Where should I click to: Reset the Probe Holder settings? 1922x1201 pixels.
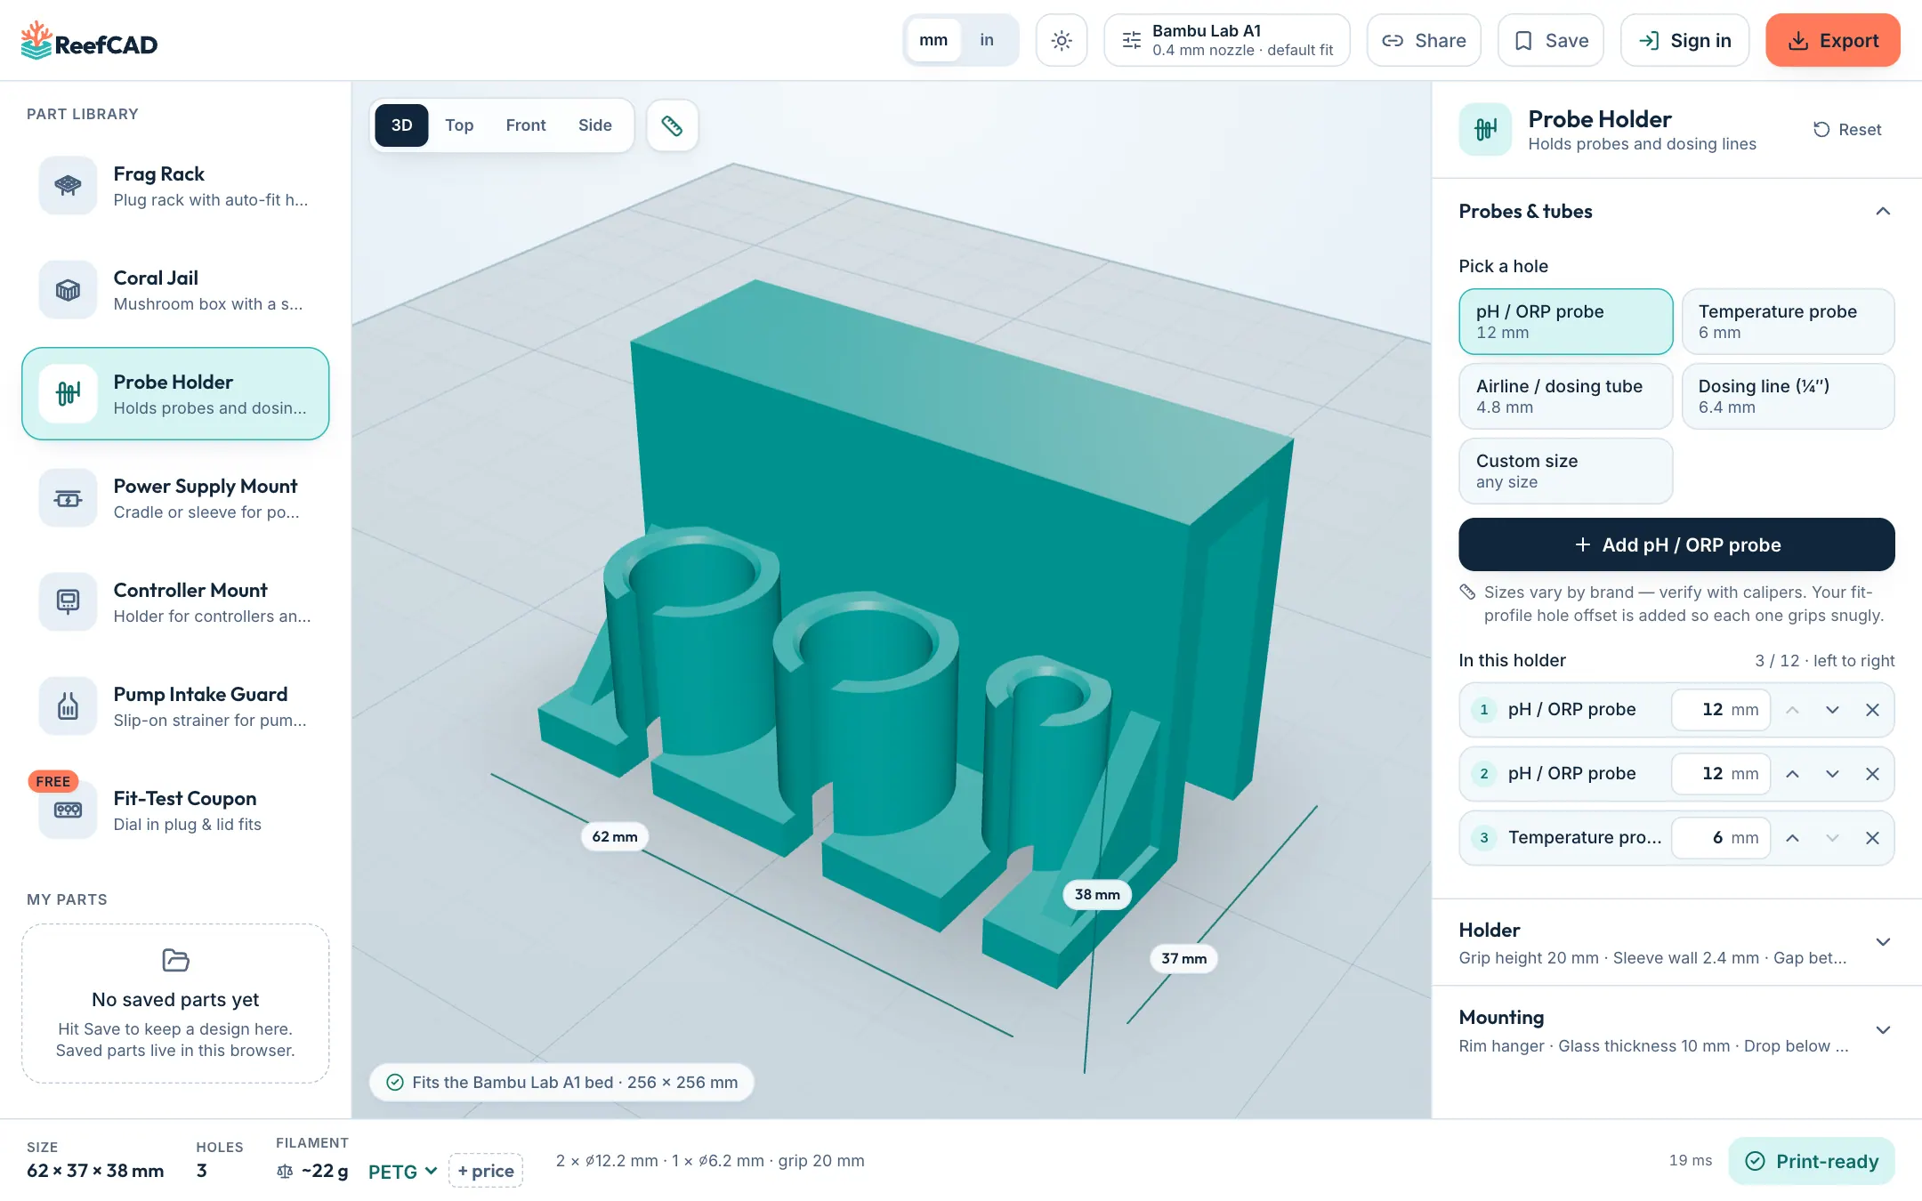pyautogui.click(x=1847, y=130)
